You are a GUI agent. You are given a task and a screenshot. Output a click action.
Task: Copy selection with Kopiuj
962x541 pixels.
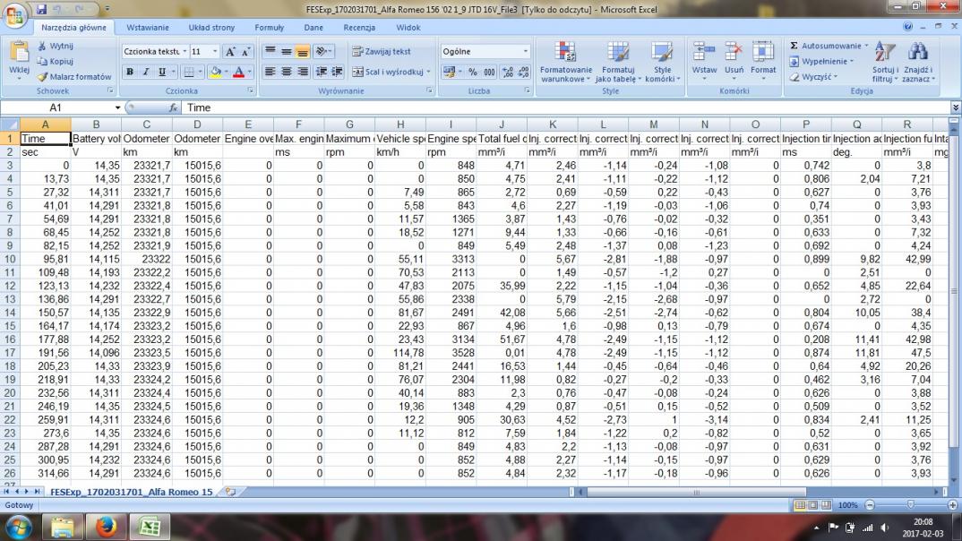point(56,61)
